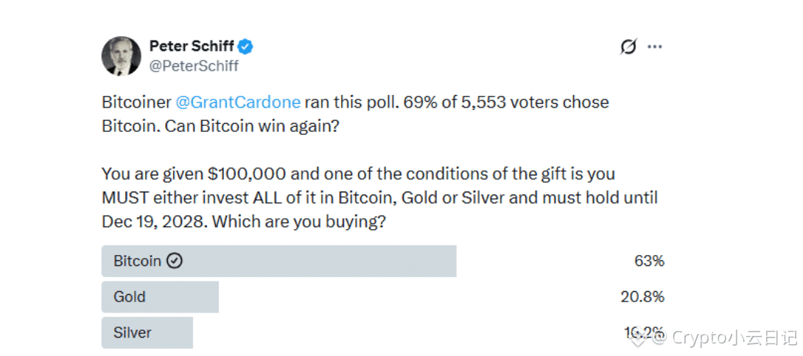The image size is (803, 356).
Task: Select the Silver poll option
Action: click(x=147, y=332)
